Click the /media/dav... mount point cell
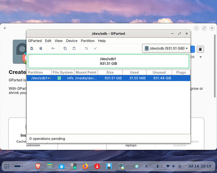The image size is (217, 173). pos(86,78)
